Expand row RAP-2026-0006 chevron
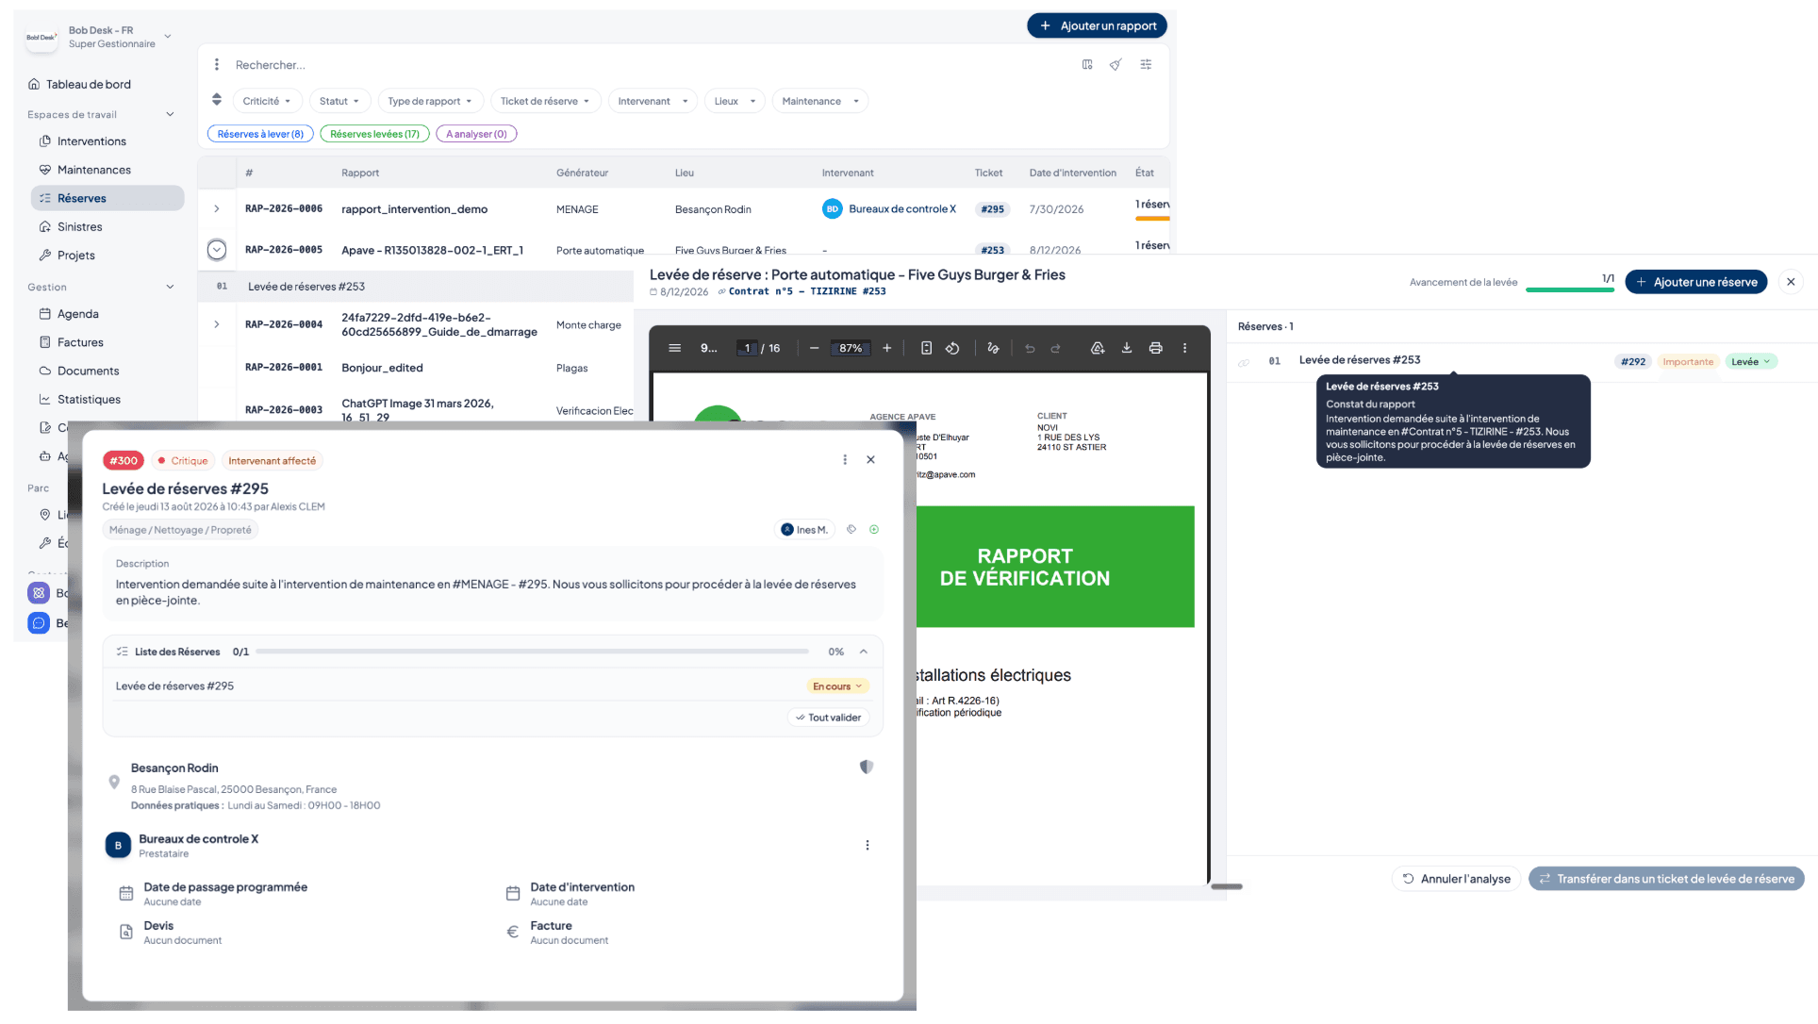 click(x=217, y=209)
